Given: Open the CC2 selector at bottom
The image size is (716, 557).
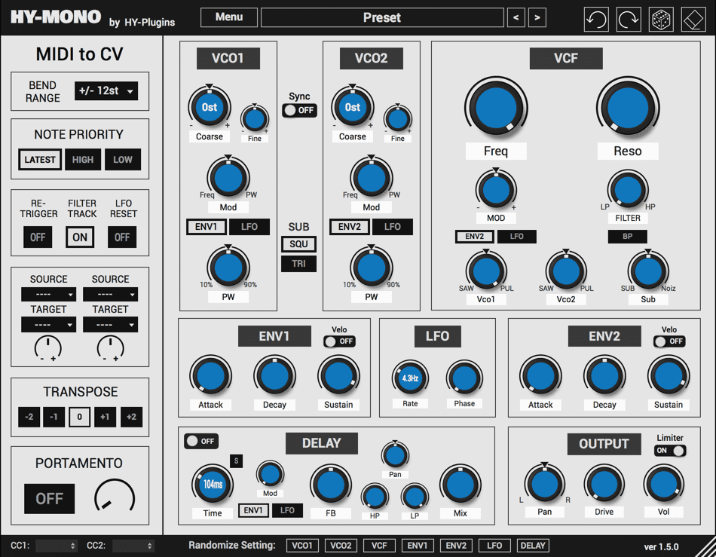Looking at the screenshot, I should 133,546.
